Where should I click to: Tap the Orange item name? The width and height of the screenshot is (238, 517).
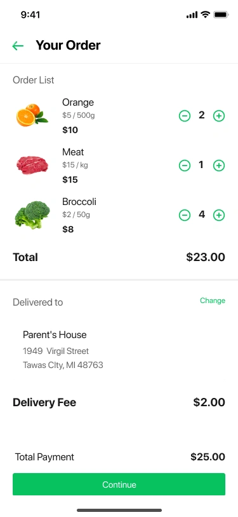click(78, 103)
